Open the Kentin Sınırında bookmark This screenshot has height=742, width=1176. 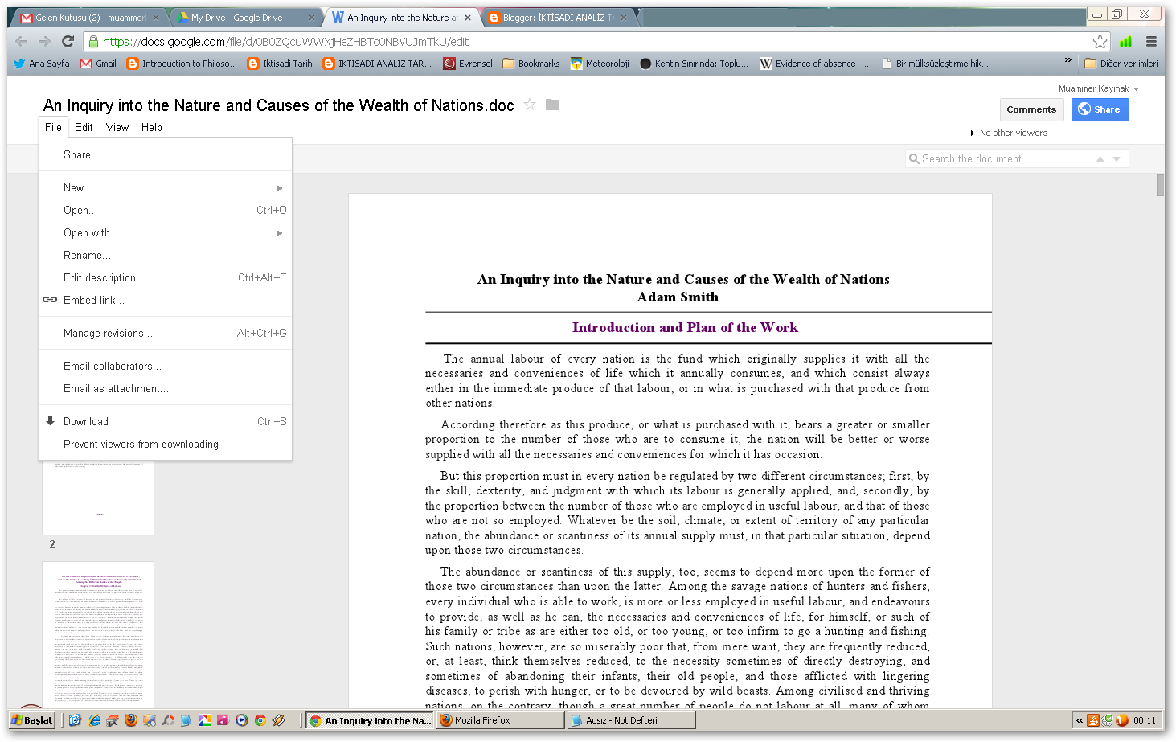694,64
